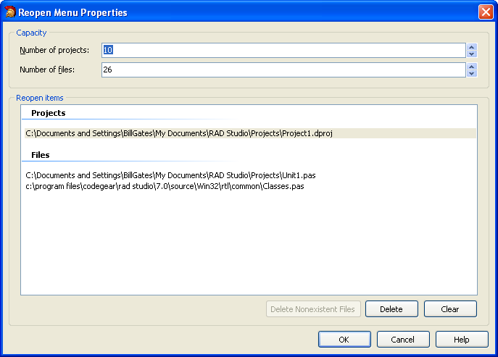This screenshot has height=357, width=498.
Task: Cancel the dialog changes
Action: tap(403, 340)
